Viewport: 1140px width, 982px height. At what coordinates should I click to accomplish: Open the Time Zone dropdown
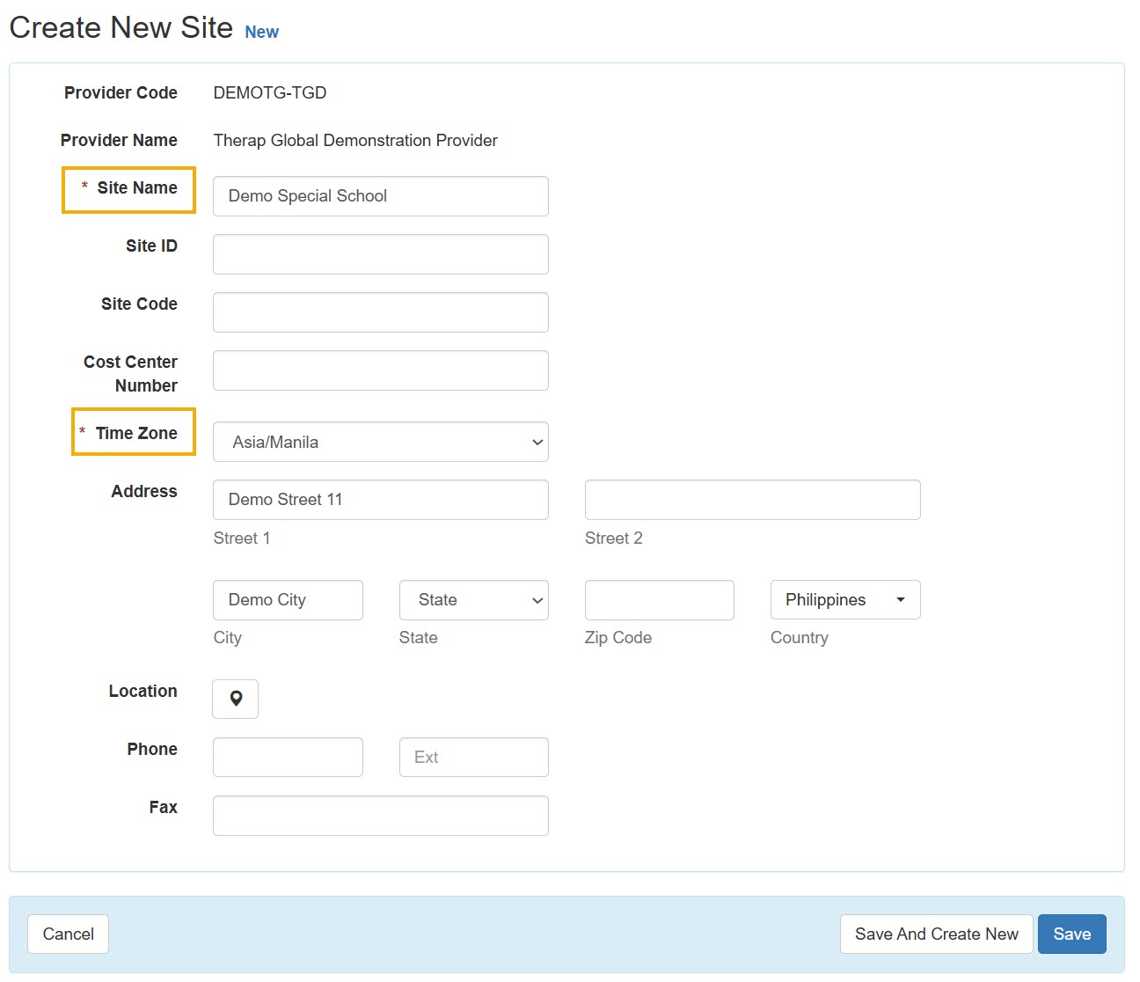(380, 442)
